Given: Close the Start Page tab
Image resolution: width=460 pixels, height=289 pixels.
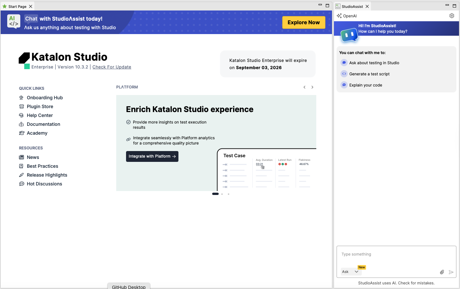Looking at the screenshot, I should tap(31, 7).
